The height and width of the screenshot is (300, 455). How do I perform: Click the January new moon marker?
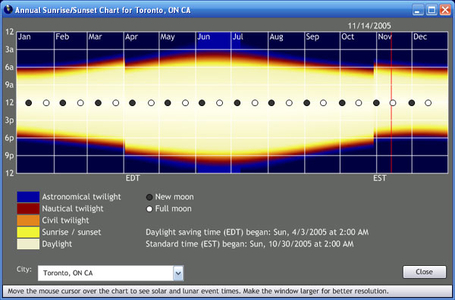(29, 103)
